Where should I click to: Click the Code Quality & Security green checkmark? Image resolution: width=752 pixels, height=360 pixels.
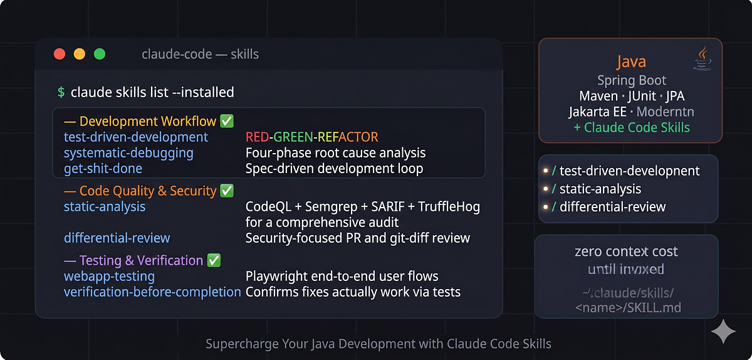pyautogui.click(x=227, y=191)
